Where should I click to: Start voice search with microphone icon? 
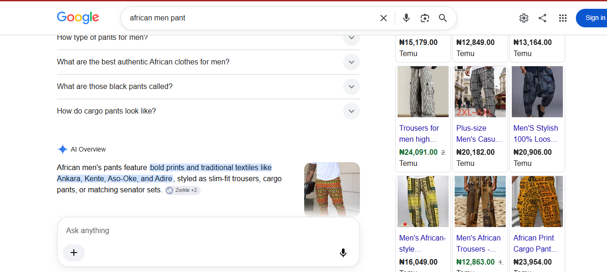tap(406, 18)
